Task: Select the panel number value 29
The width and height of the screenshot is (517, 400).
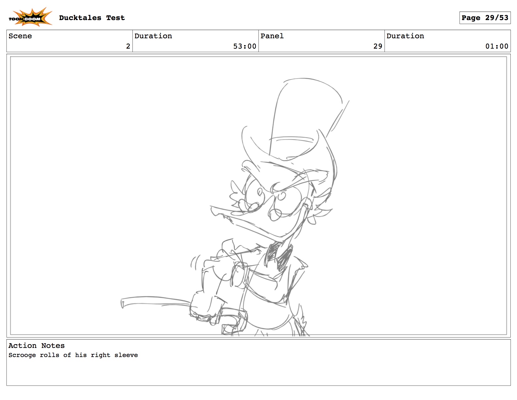Action: click(x=378, y=46)
